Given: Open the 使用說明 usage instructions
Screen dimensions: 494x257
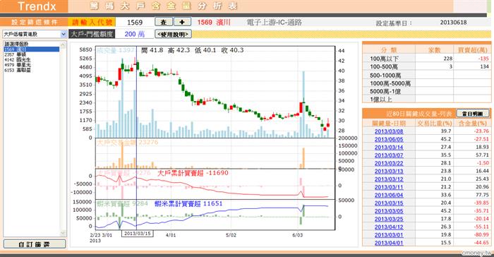Looking at the screenshot, I should point(174,34).
